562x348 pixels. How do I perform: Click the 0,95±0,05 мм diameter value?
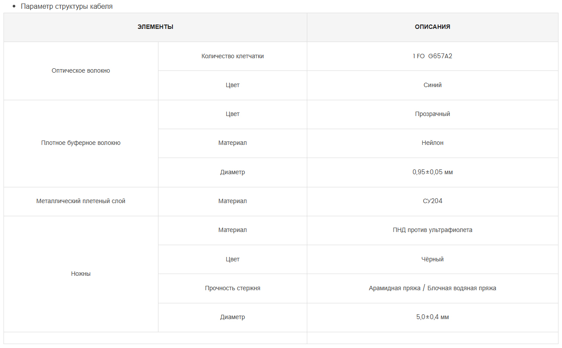coord(432,172)
